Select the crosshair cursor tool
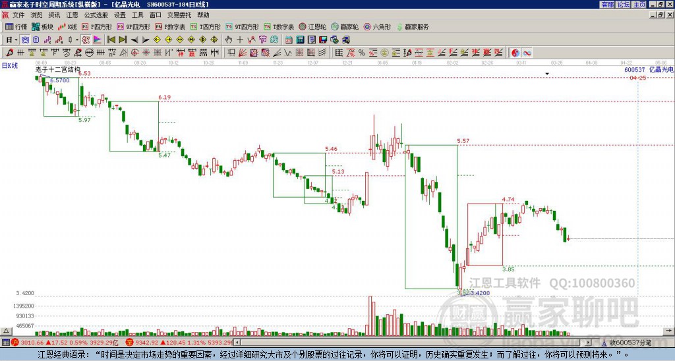Viewport: 675px width, 361px height. point(240,40)
